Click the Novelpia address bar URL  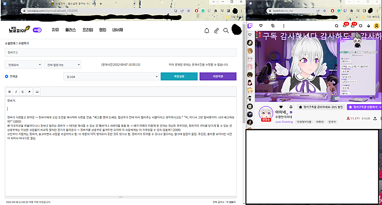click(53, 10)
